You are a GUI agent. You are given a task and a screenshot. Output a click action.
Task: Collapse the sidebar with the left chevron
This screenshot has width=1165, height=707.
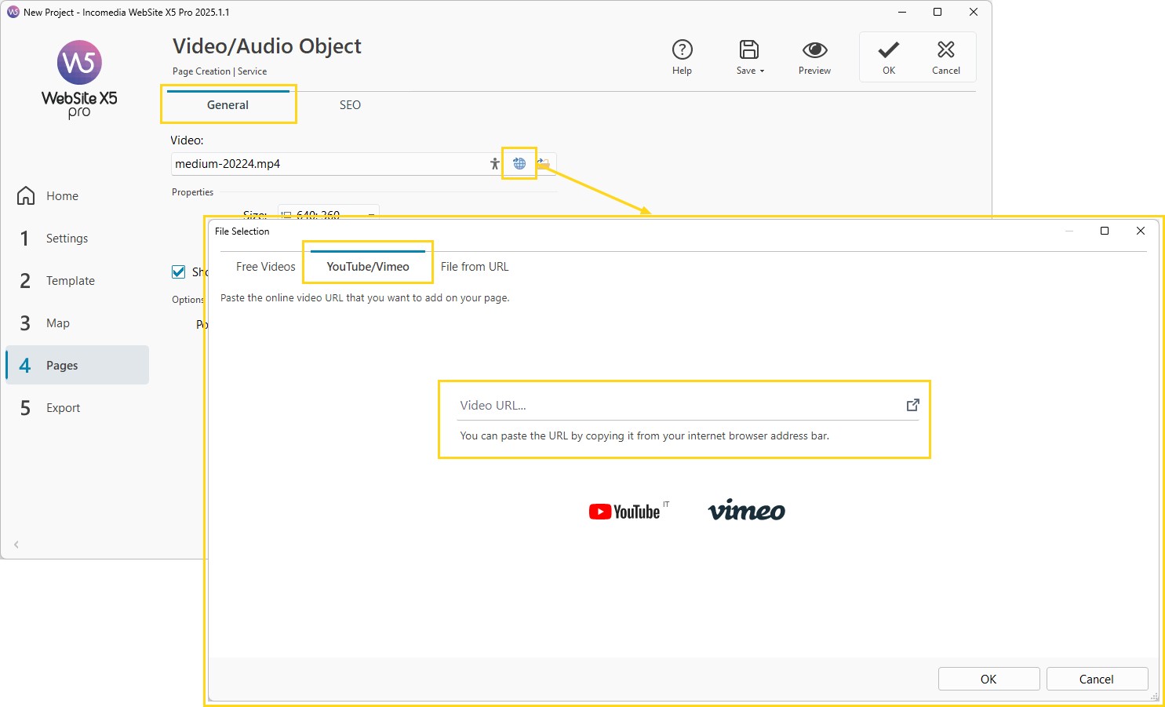16,545
